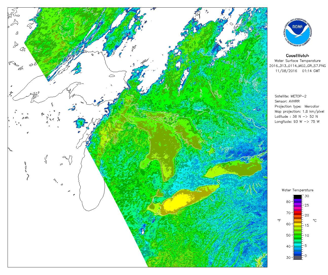Screen dimensions: 328x275
Task: Click the 70 Fahrenheit tick label
Action: 288,213
